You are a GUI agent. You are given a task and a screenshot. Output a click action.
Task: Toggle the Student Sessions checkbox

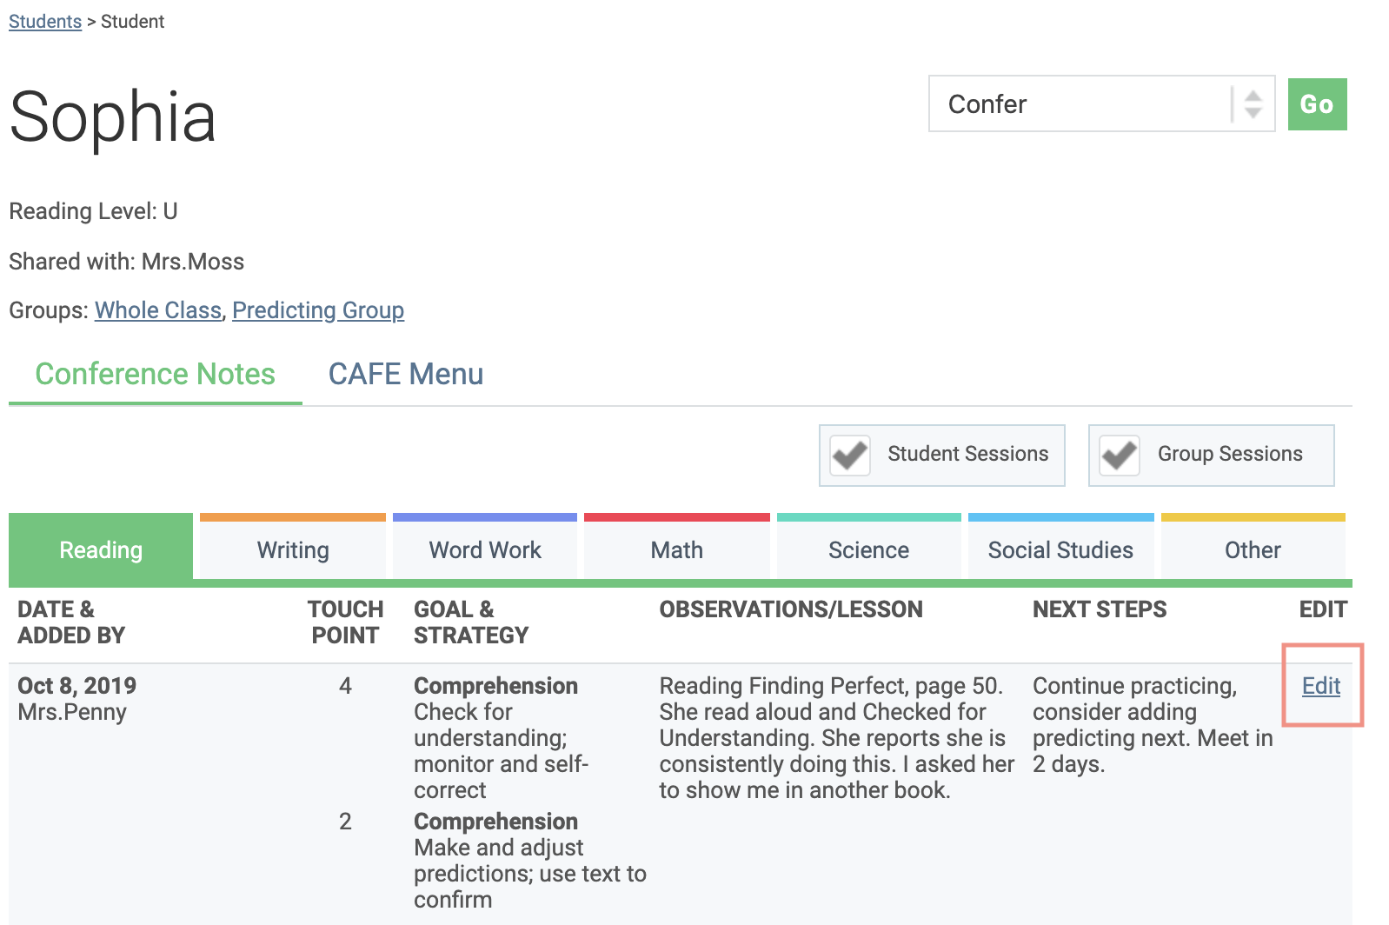(850, 455)
